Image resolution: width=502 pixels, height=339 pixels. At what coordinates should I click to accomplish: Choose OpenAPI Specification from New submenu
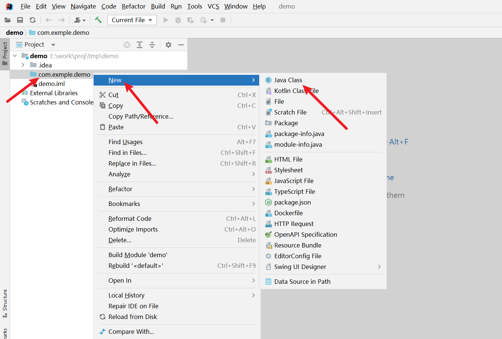(323, 235)
